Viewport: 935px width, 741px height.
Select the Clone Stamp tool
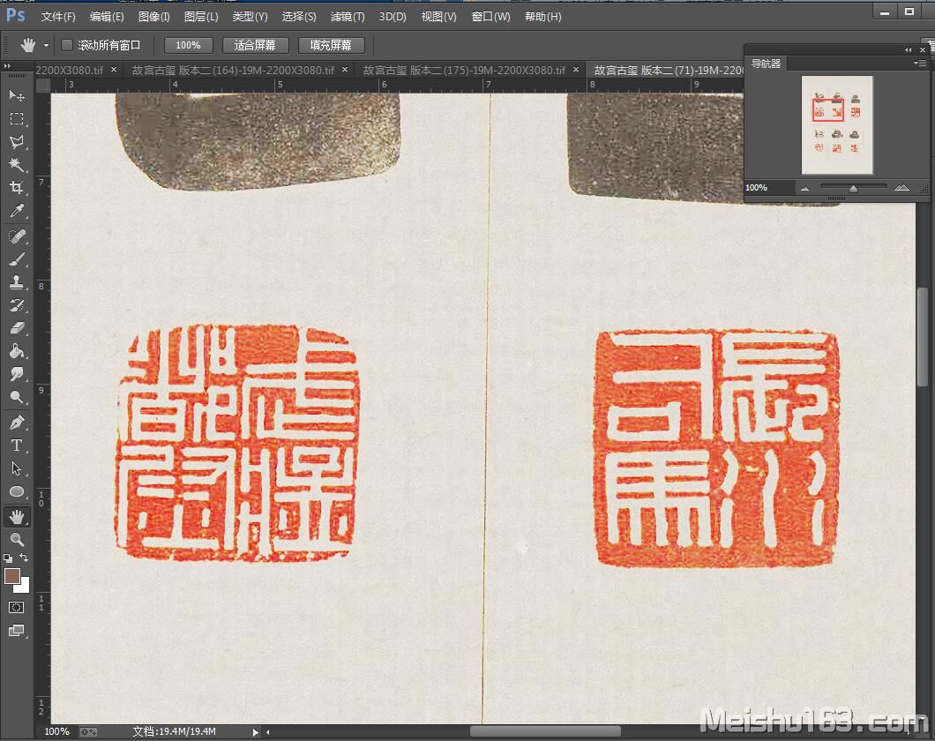(x=17, y=282)
